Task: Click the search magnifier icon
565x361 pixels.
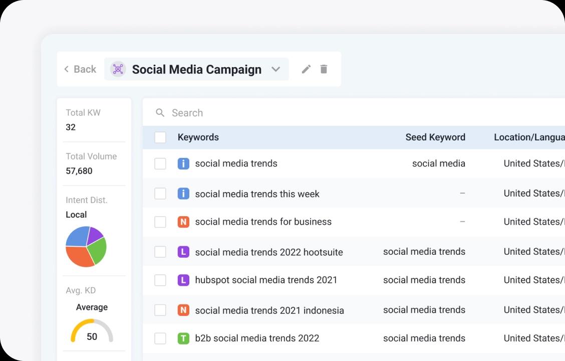Action: (160, 113)
